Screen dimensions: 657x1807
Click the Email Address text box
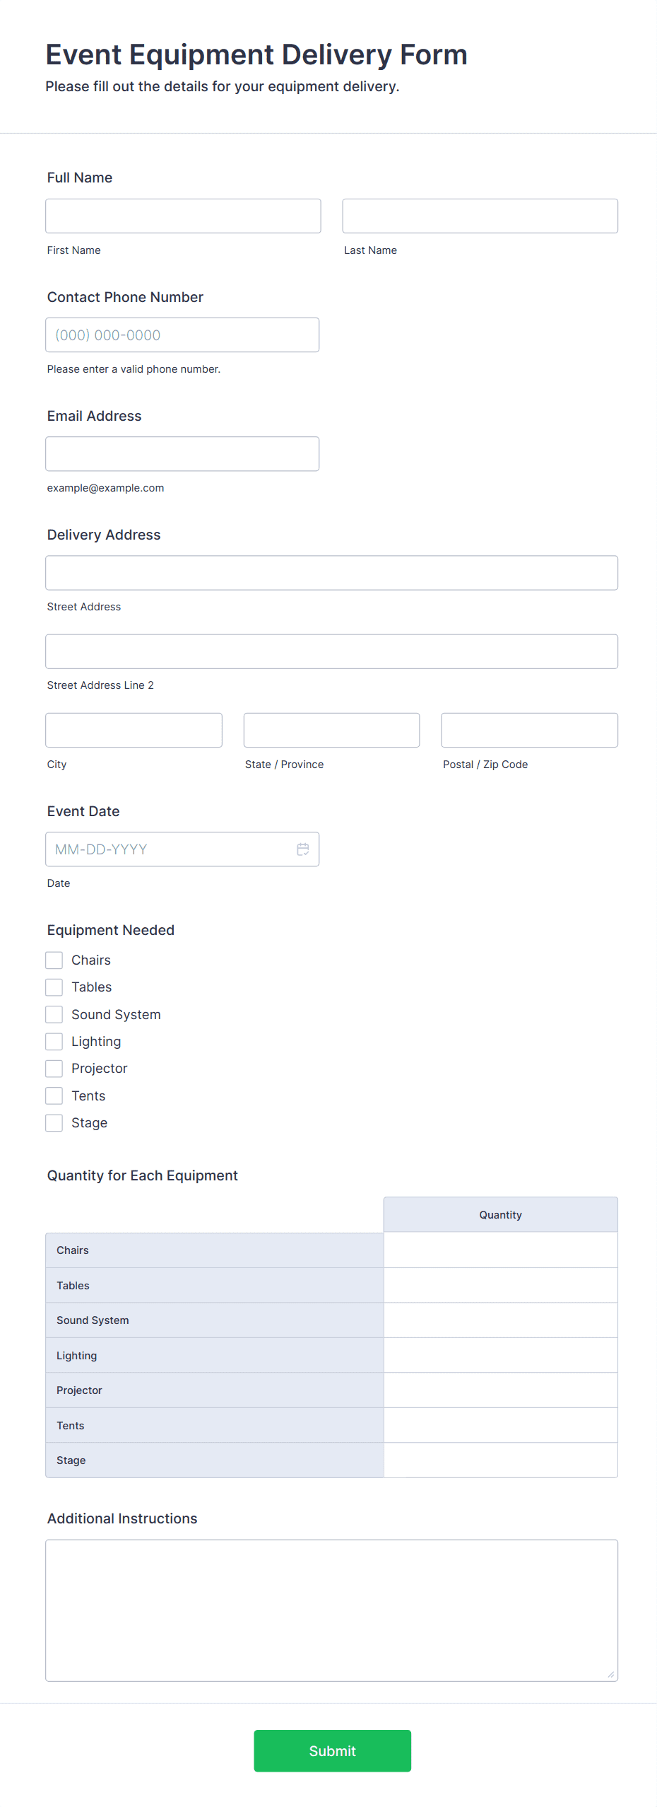[182, 454]
